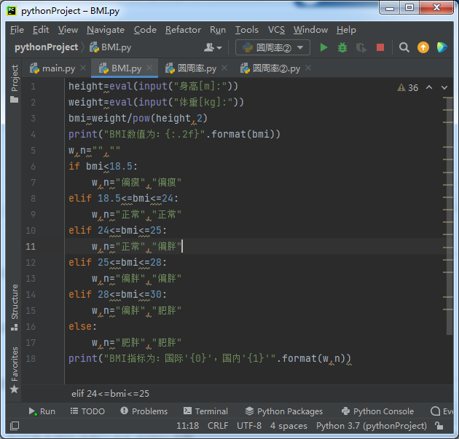Open the Code menu

[x=145, y=30]
